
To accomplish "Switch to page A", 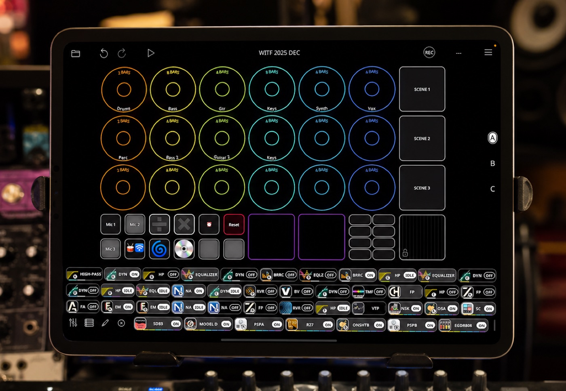I will click(492, 138).
